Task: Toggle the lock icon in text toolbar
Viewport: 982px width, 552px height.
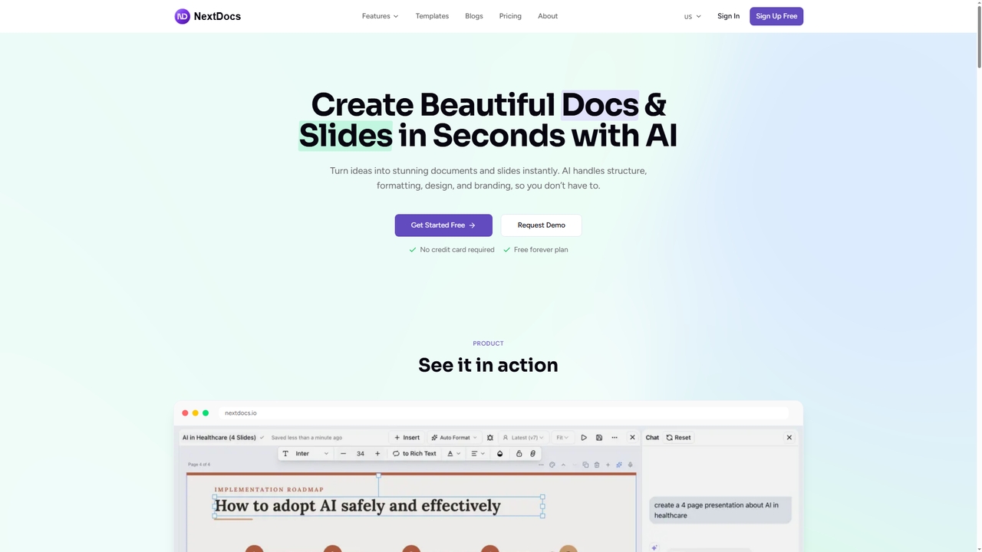Action: click(x=519, y=454)
